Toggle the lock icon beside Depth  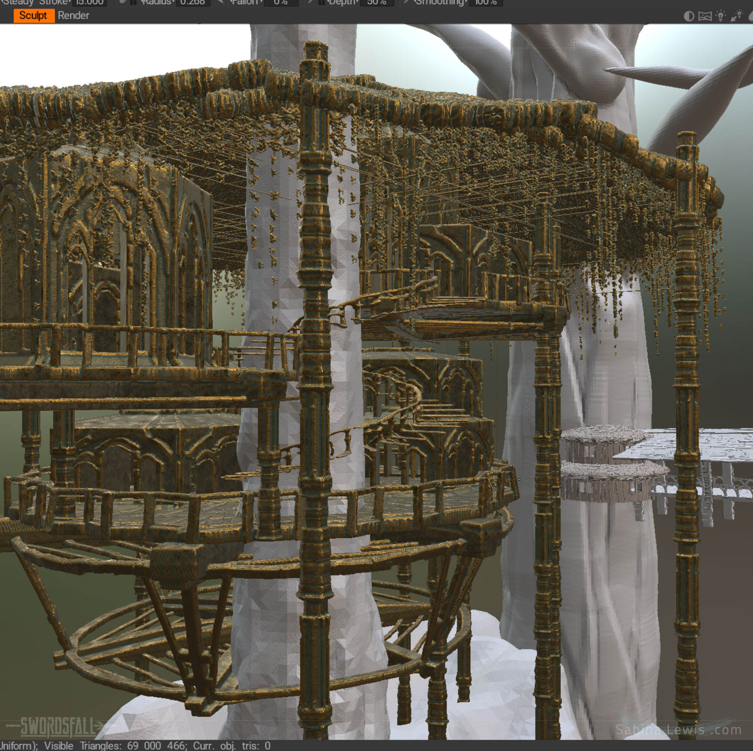(x=321, y=2)
